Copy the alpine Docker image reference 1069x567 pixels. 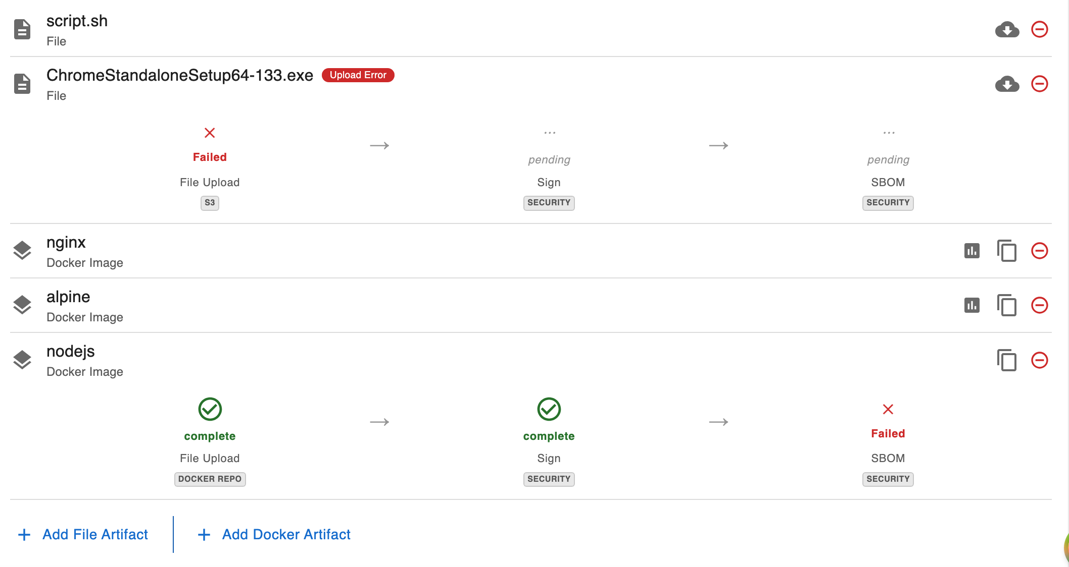1007,305
